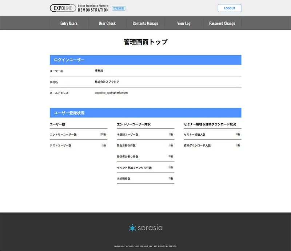Click the 未処理件数 row
Viewport: 291px width, 251px height.
click(x=145, y=178)
